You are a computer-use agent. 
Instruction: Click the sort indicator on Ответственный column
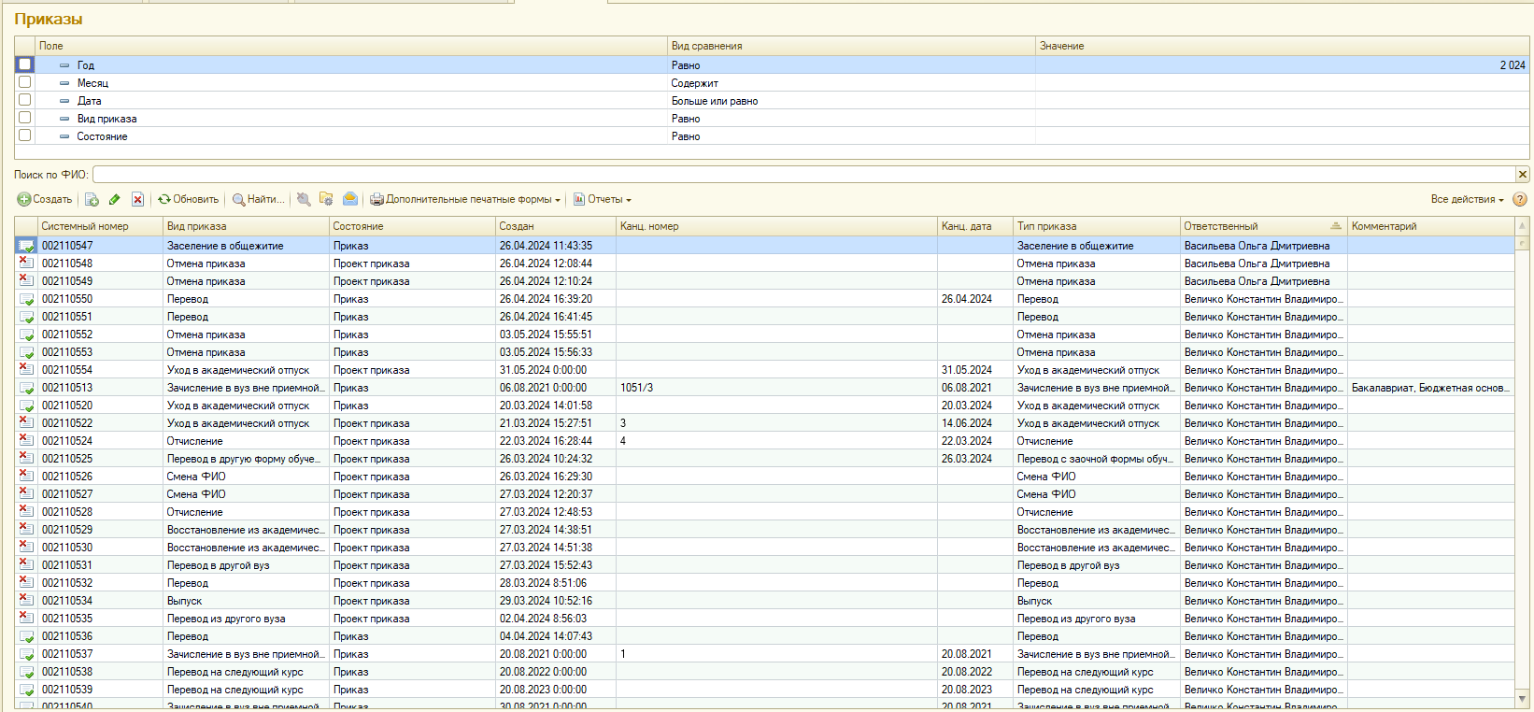(1336, 226)
